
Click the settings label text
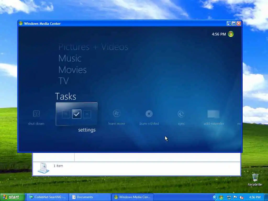87,130
